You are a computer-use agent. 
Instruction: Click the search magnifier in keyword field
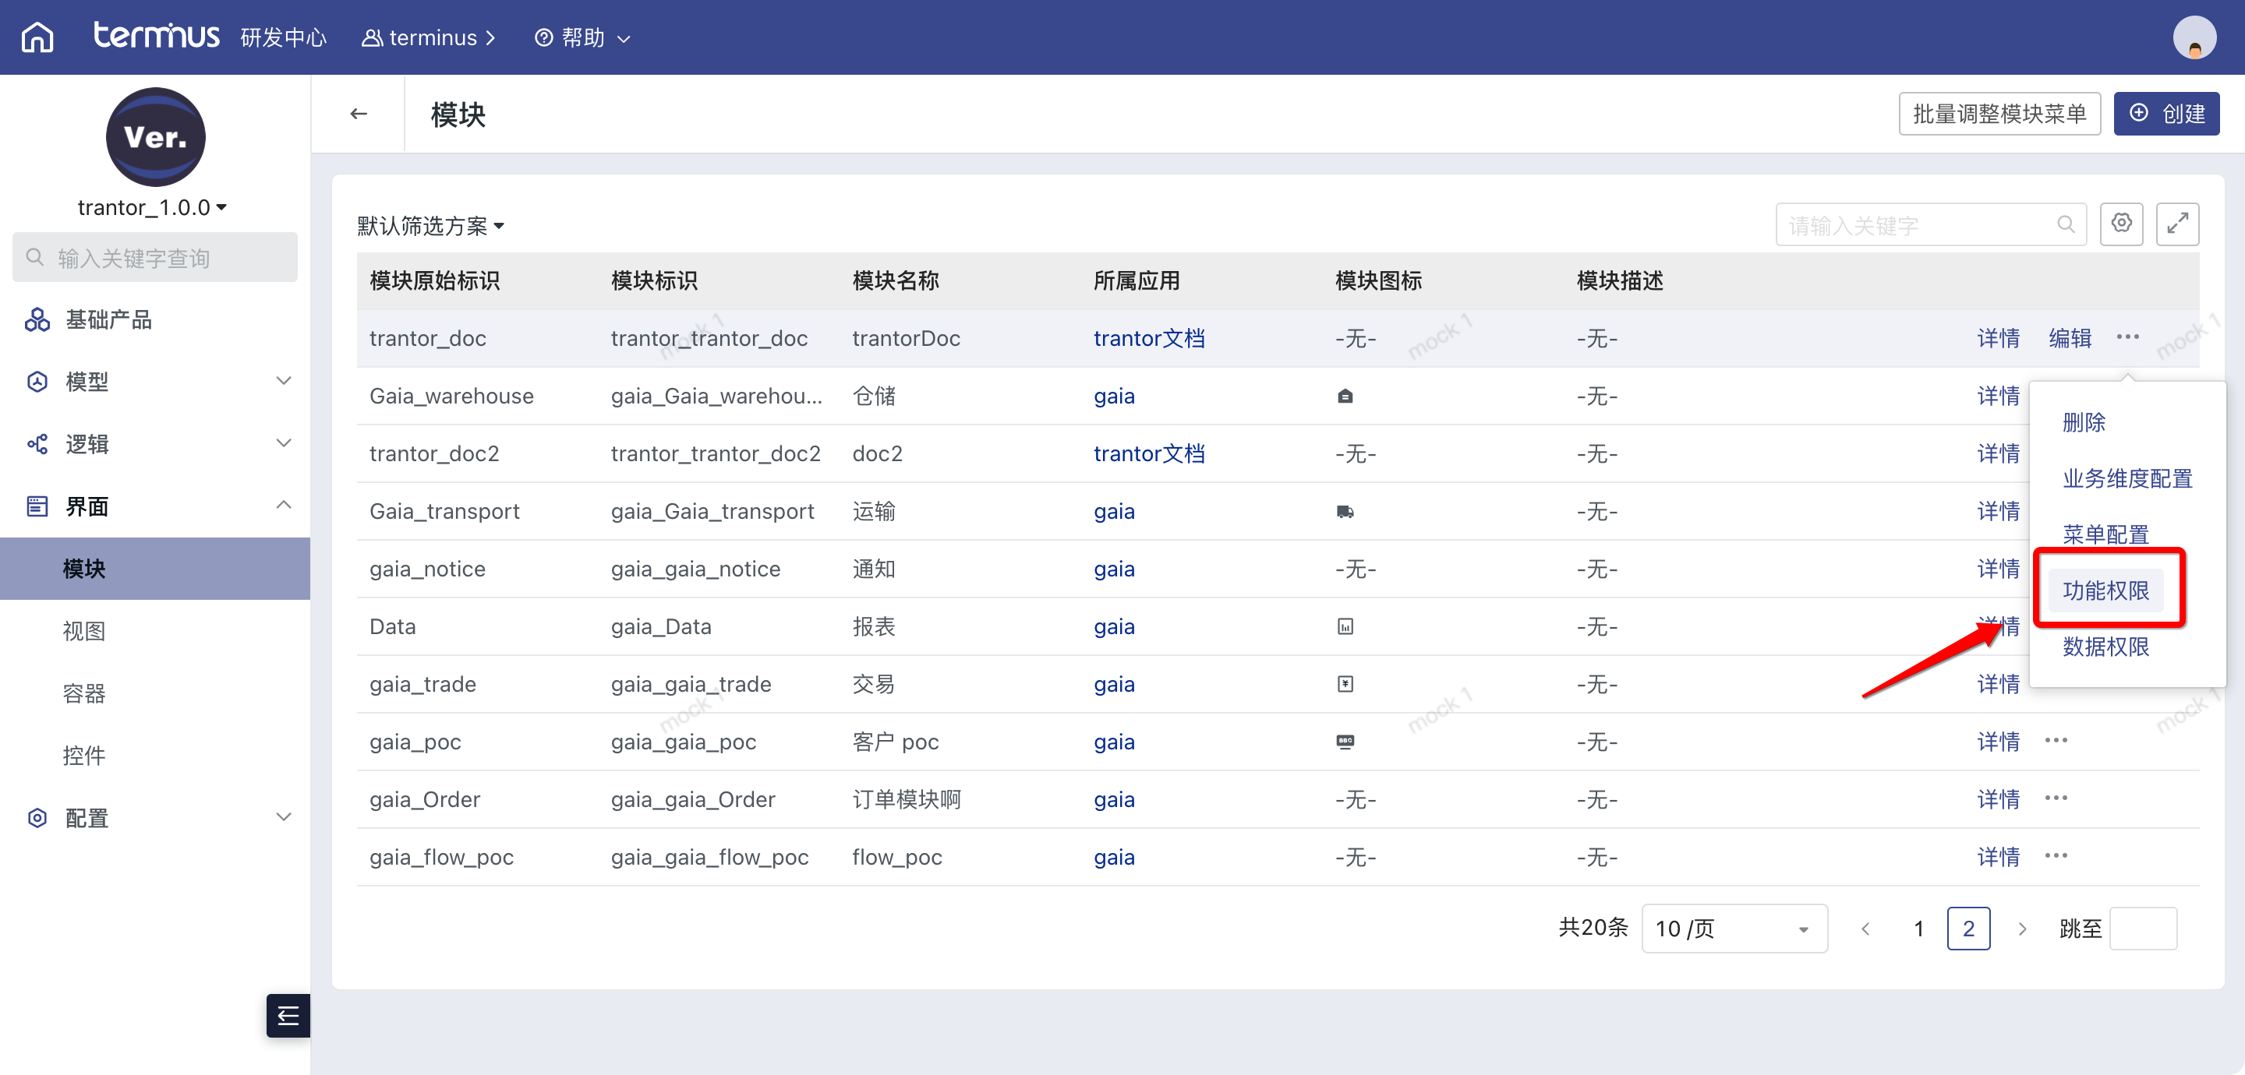coord(2066,225)
